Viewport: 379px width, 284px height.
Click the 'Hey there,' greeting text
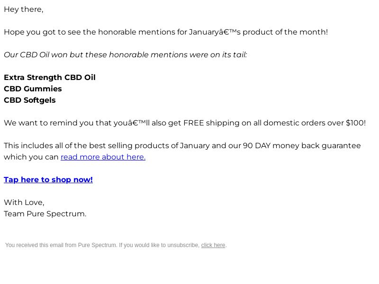click(24, 9)
